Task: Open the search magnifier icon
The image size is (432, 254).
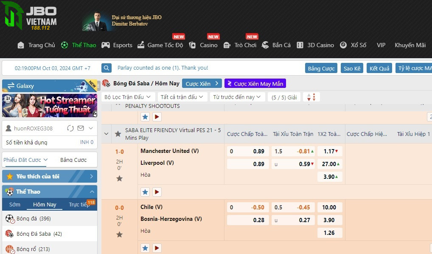Action: click(107, 68)
